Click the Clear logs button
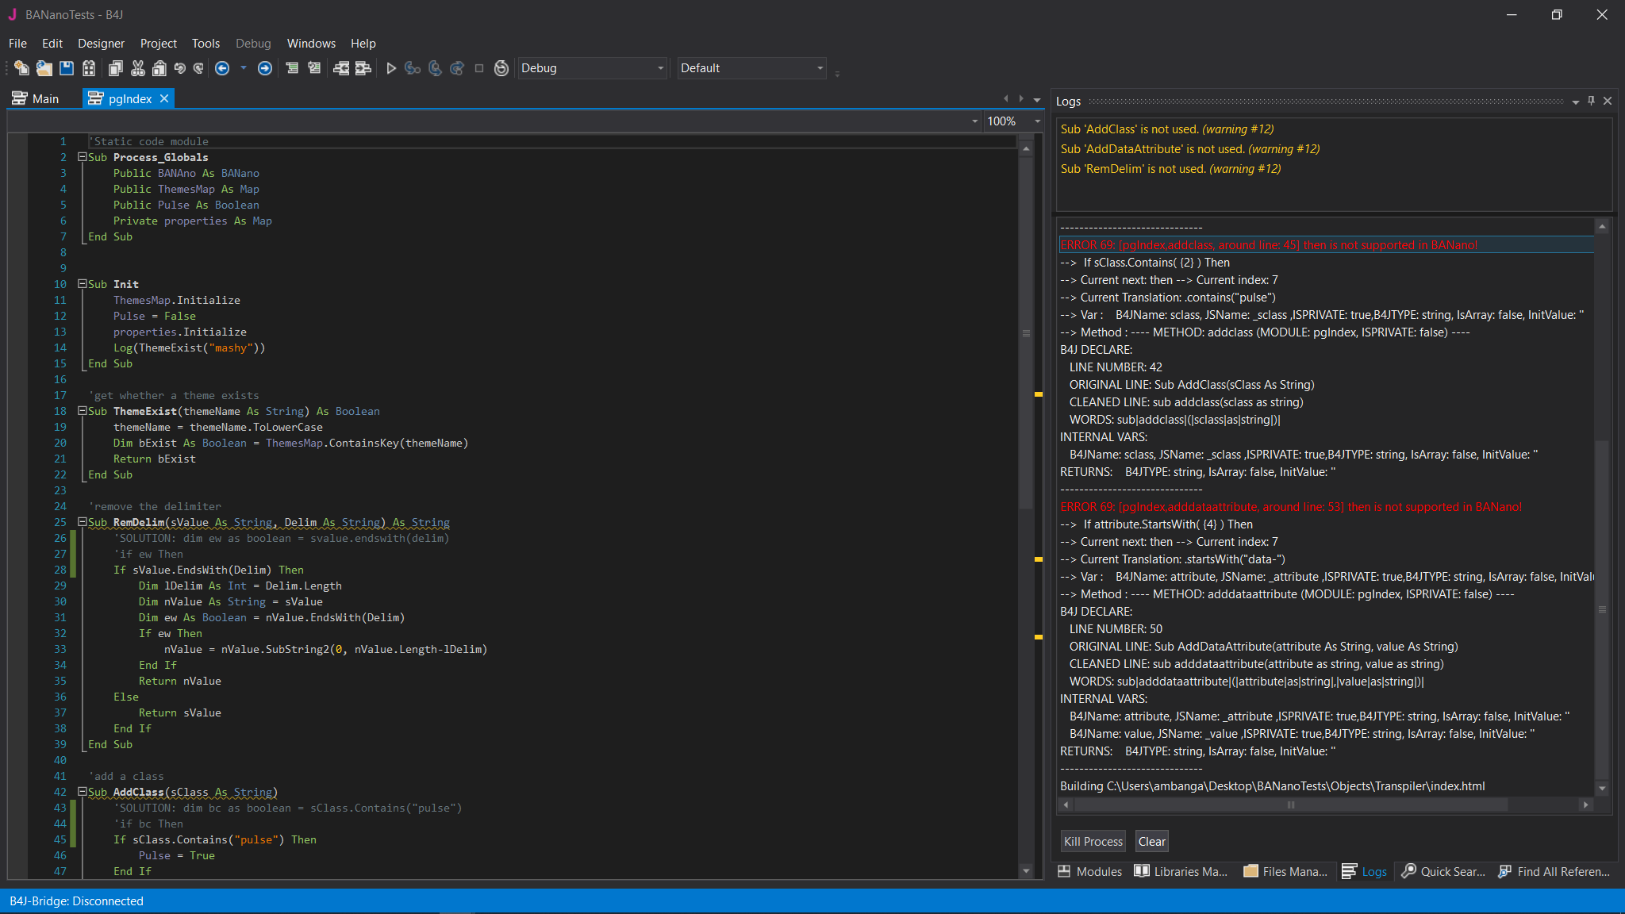 point(1151,841)
